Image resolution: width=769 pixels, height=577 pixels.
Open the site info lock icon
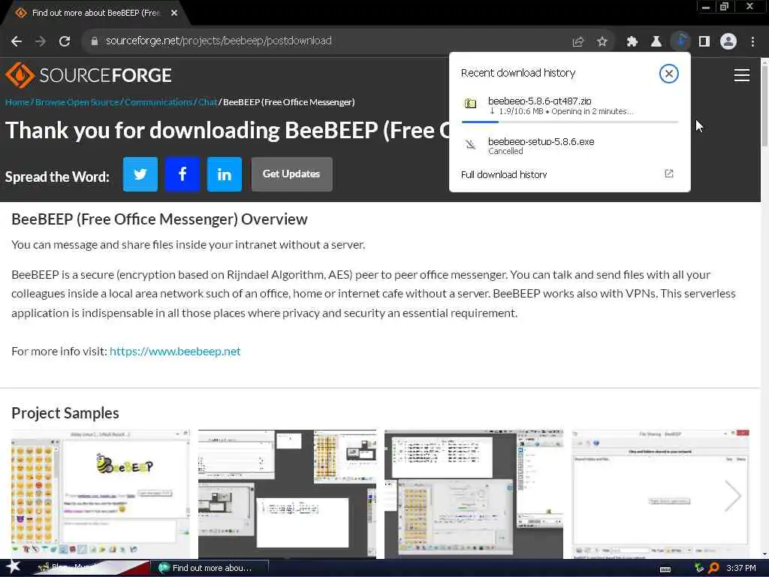[94, 41]
